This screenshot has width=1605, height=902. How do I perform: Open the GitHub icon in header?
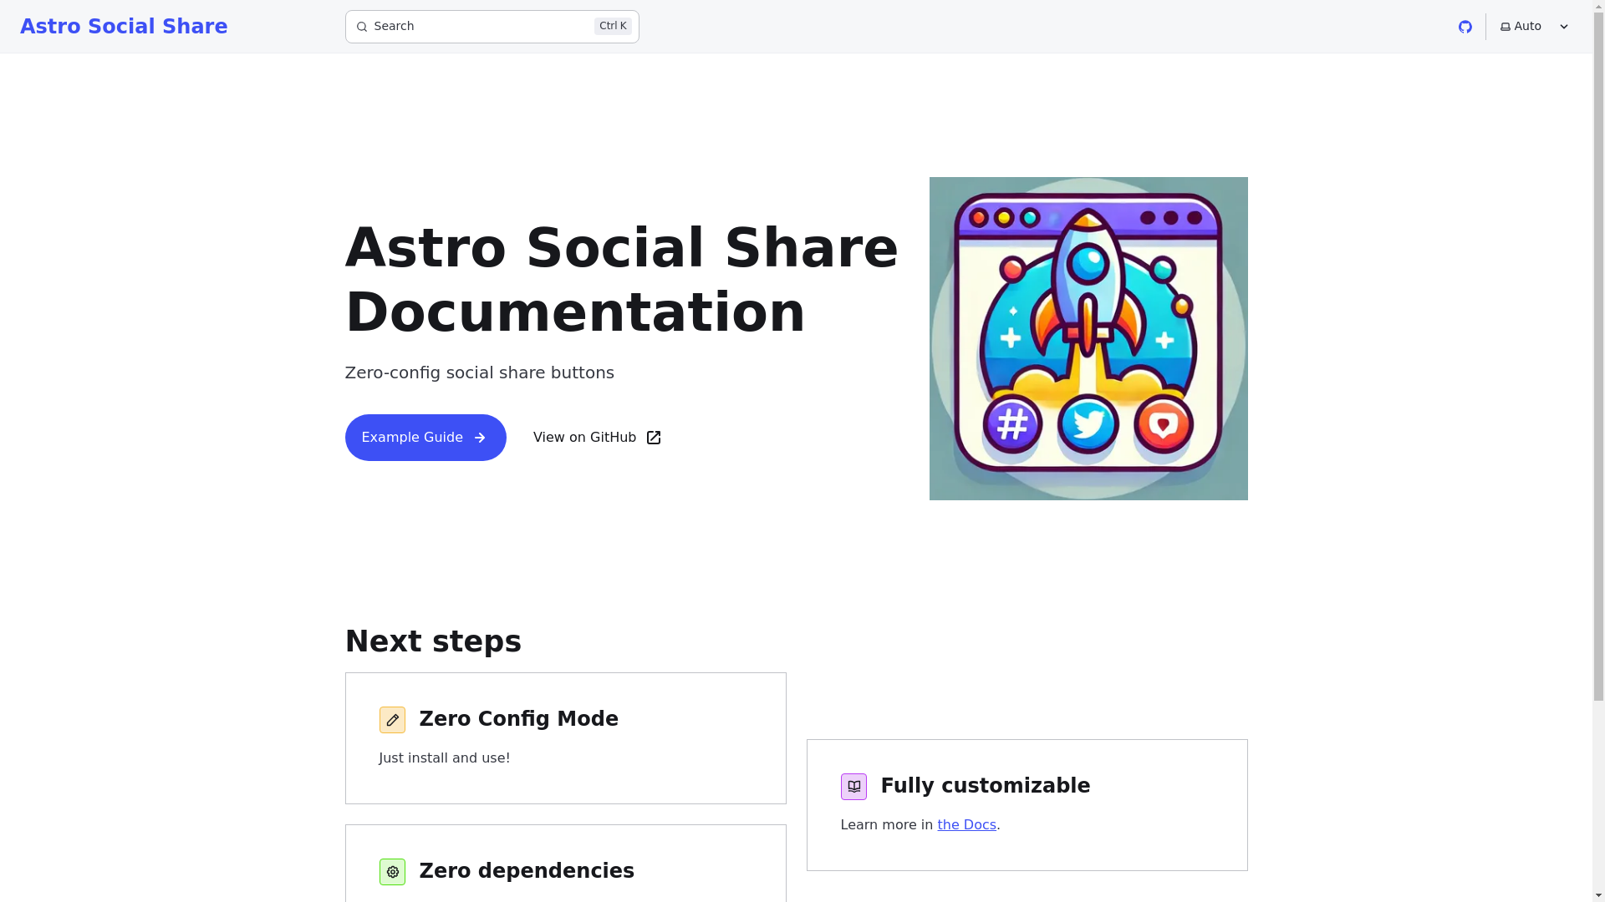pos(1465,27)
